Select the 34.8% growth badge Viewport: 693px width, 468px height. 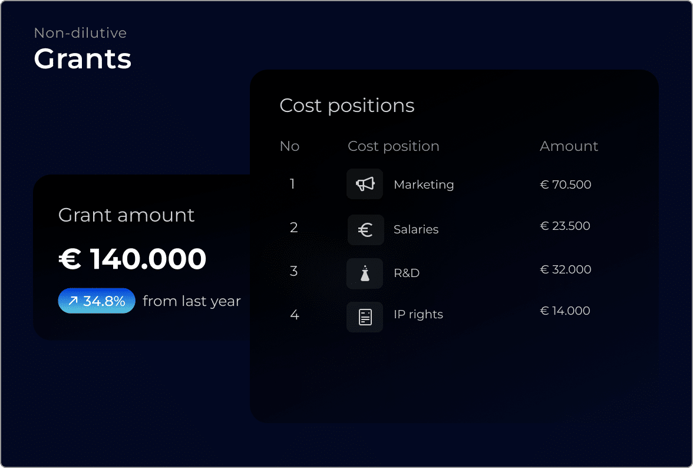[x=97, y=301]
